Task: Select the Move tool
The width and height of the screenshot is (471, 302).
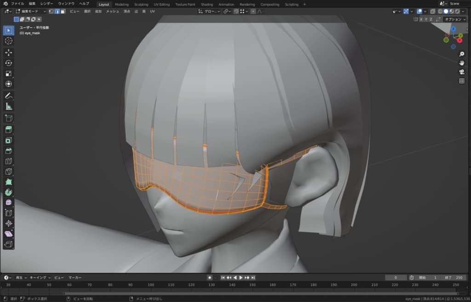Action: tap(8, 52)
